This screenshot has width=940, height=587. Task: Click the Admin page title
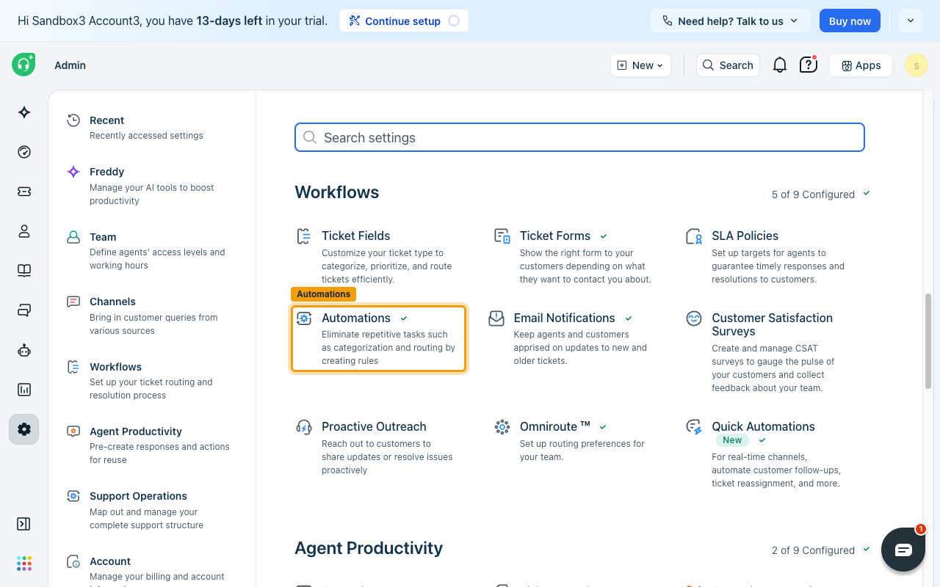point(70,65)
